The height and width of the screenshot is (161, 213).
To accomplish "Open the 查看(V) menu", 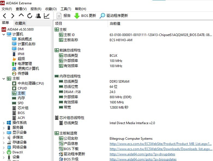I will [21, 9].
